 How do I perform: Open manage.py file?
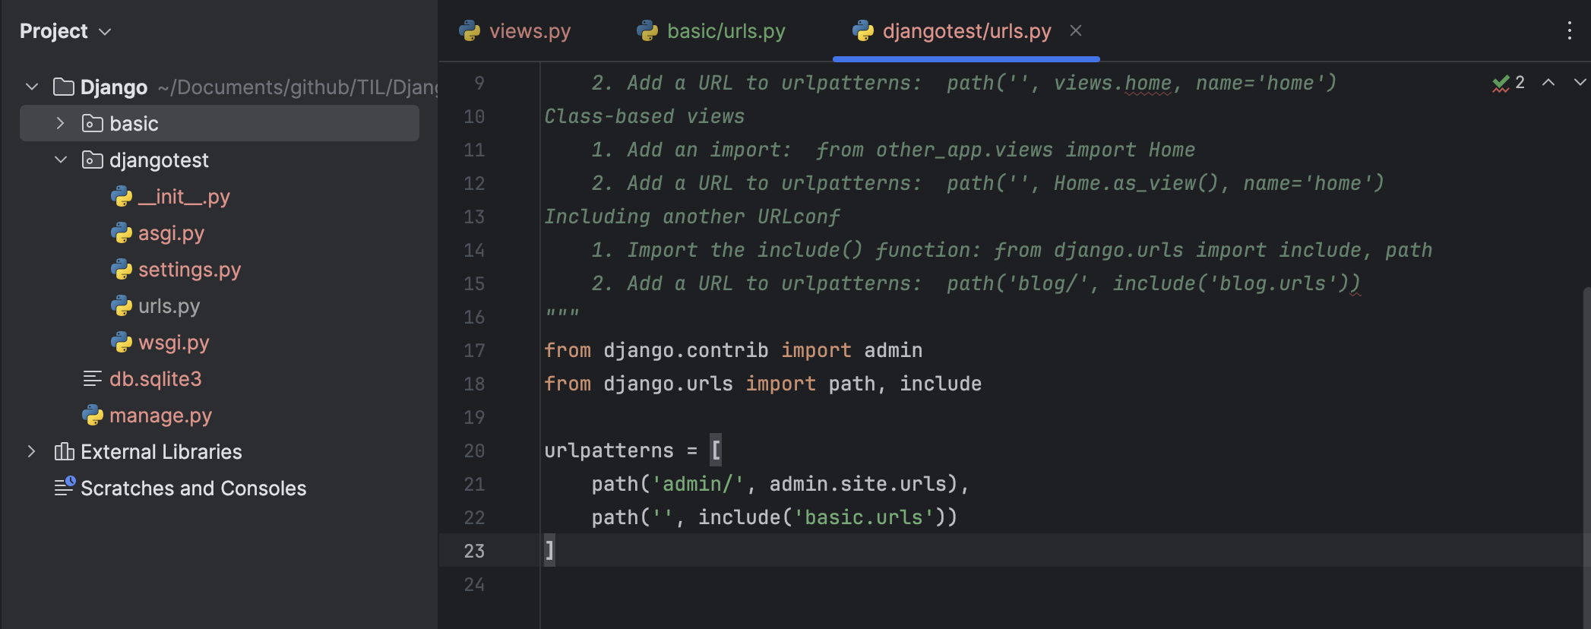[160, 416]
